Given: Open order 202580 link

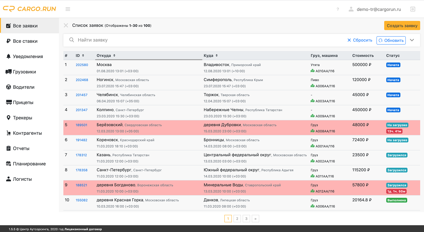Looking at the screenshot, I should (82, 65).
